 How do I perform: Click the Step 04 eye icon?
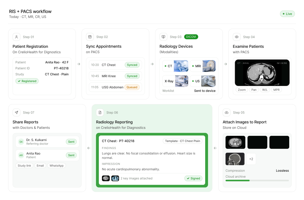point(237,37)
